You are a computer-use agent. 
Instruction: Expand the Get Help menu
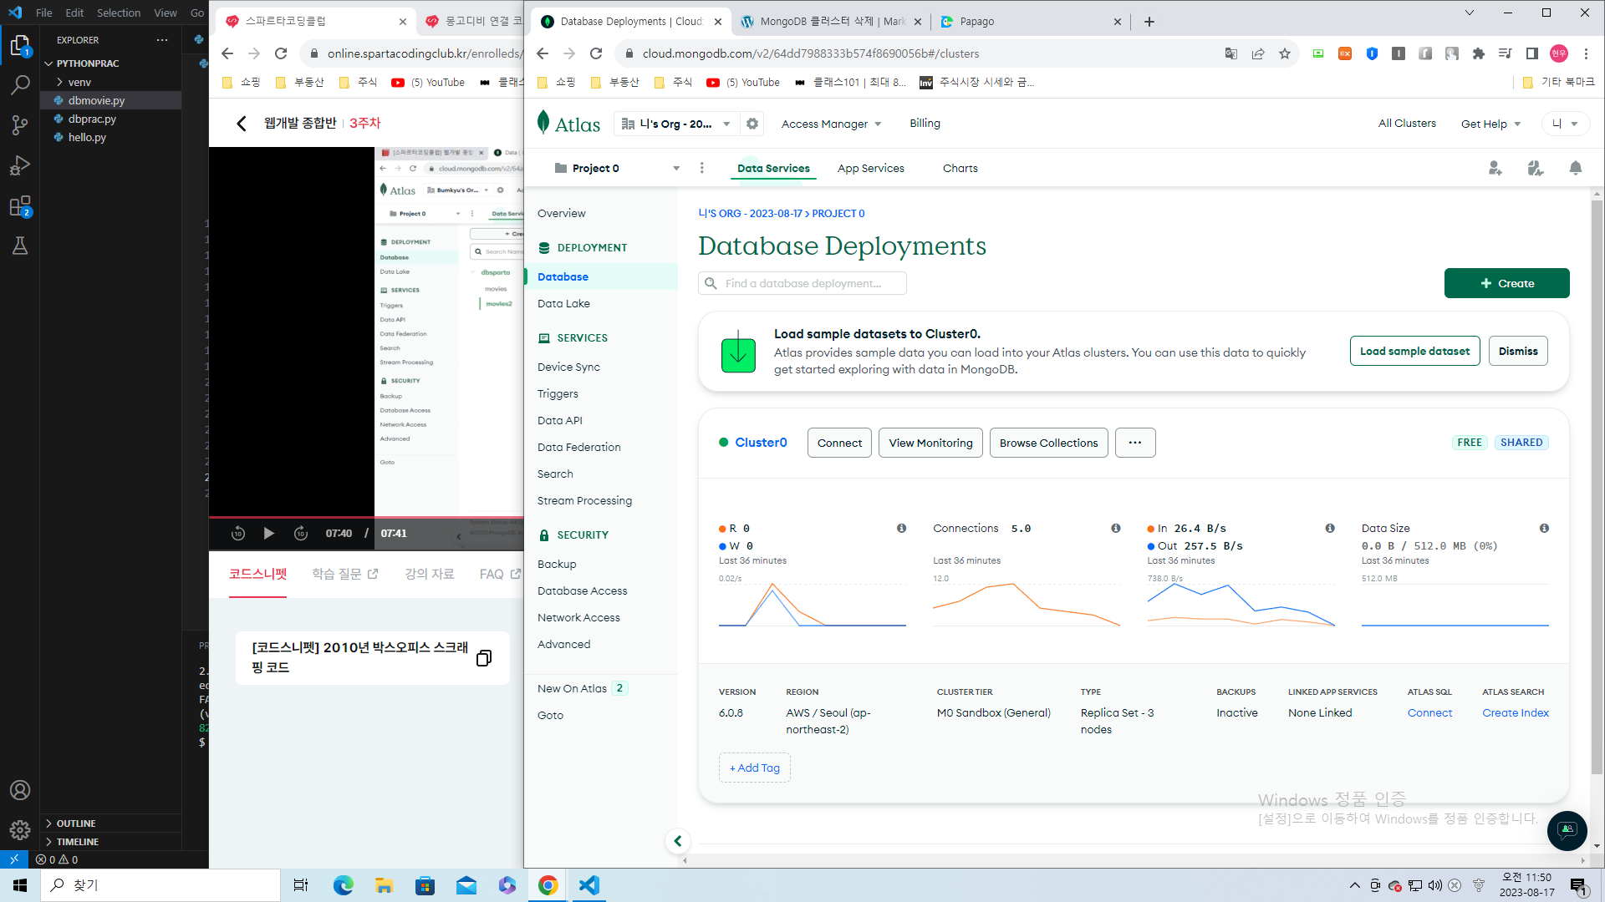(x=1490, y=124)
